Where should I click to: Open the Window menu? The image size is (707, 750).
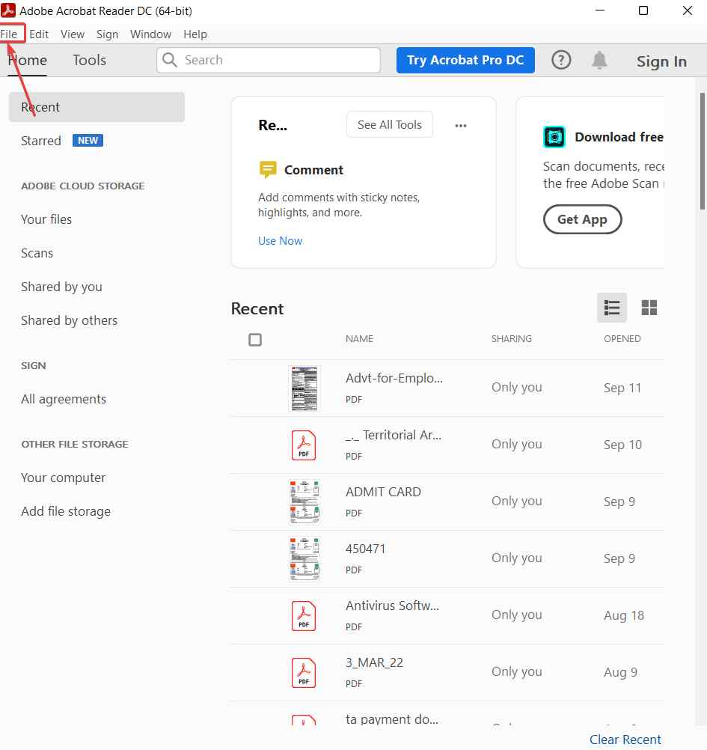coord(150,34)
